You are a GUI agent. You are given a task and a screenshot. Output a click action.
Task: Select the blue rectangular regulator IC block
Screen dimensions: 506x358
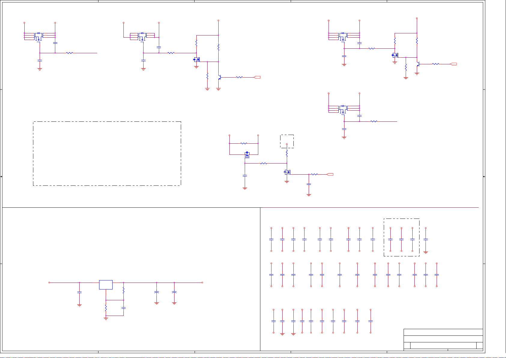[x=106, y=285]
